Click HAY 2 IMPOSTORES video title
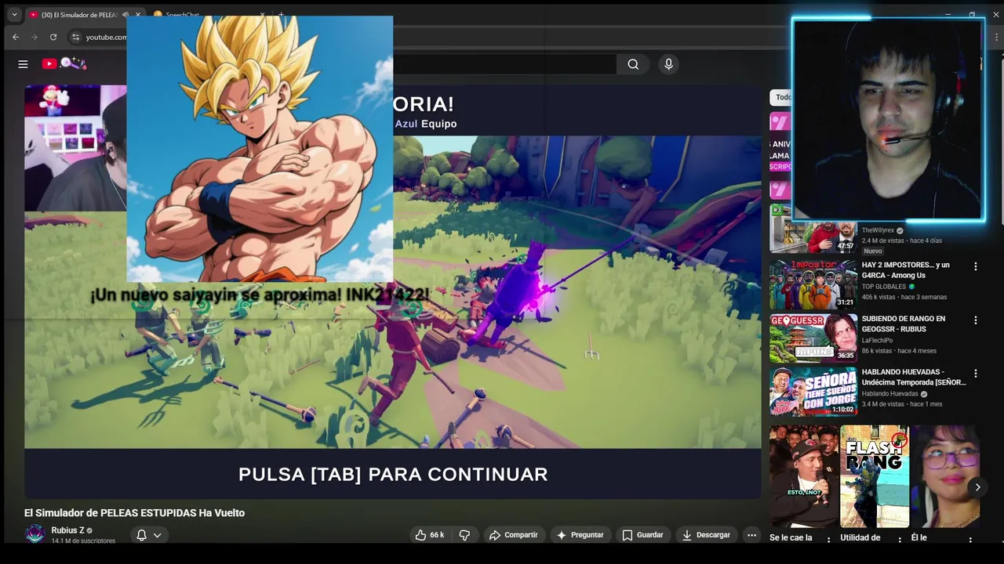The width and height of the screenshot is (1004, 564). coord(905,270)
